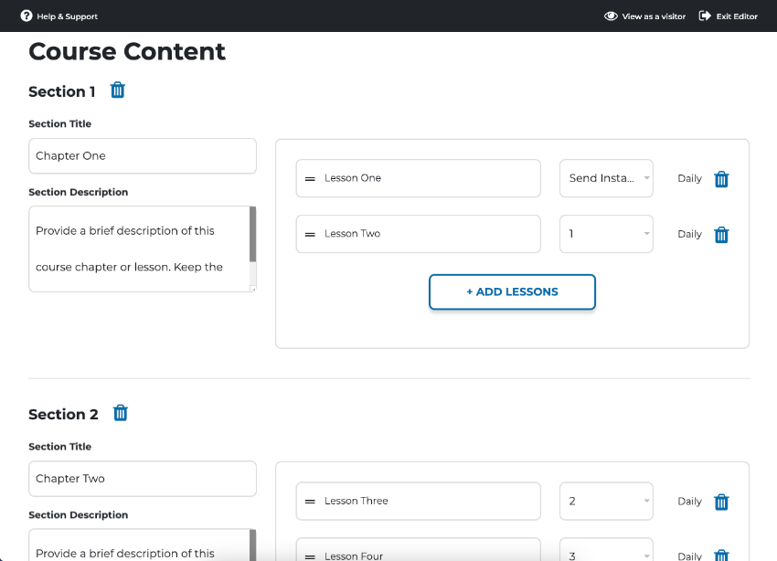Open Lesson Three's dropdown showing 2
Viewport: 777px width, 561px height.
(x=606, y=501)
